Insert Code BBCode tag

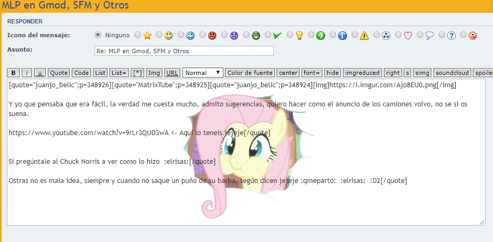(x=81, y=73)
